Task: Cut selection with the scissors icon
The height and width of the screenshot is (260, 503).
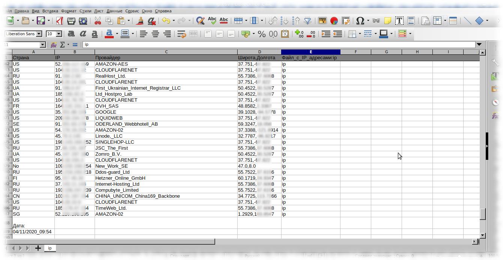Action: tap(98, 21)
